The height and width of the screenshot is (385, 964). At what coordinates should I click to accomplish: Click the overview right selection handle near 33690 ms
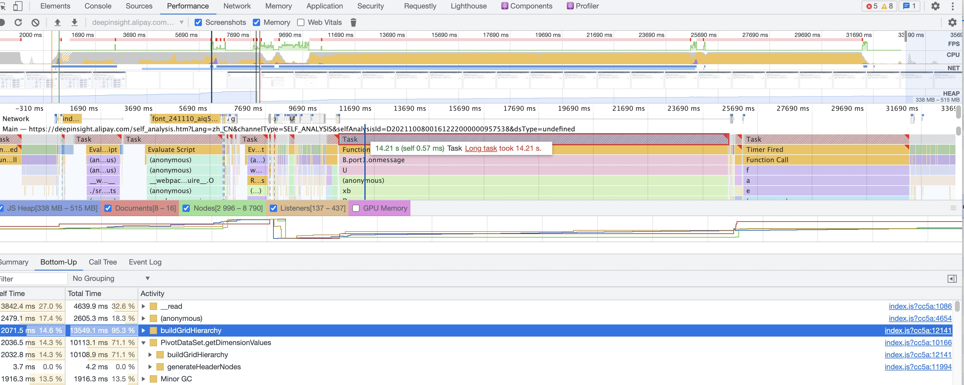[x=905, y=37]
